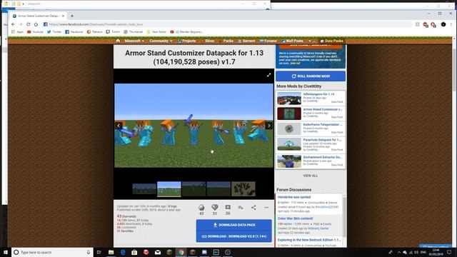Click the taskbar search box
The width and height of the screenshot is (457, 257).
pyautogui.click(x=52, y=252)
